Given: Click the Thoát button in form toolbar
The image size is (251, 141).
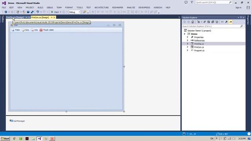Looking at the screenshot, I should (x=44, y=30).
